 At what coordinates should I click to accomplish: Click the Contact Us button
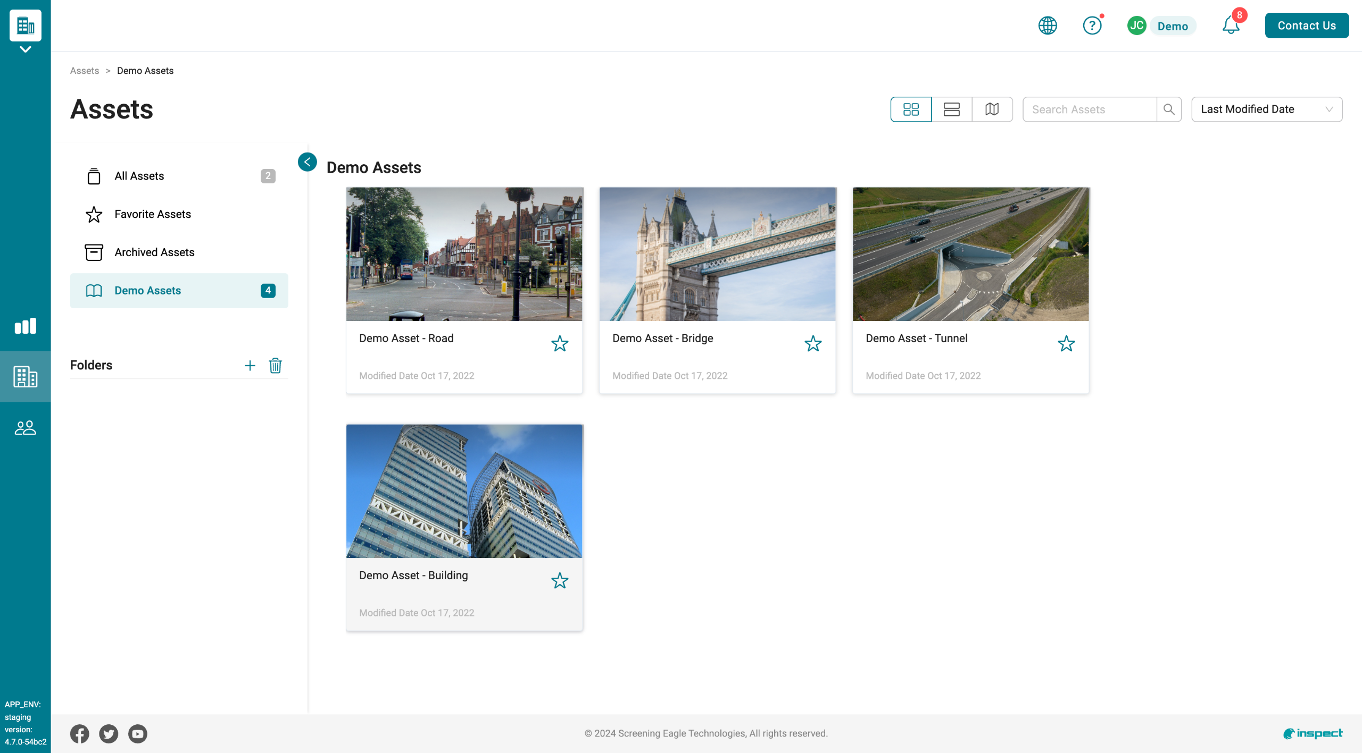pyautogui.click(x=1306, y=26)
